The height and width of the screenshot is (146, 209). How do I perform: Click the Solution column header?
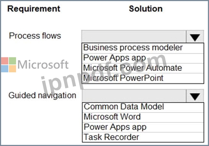[x=146, y=9]
